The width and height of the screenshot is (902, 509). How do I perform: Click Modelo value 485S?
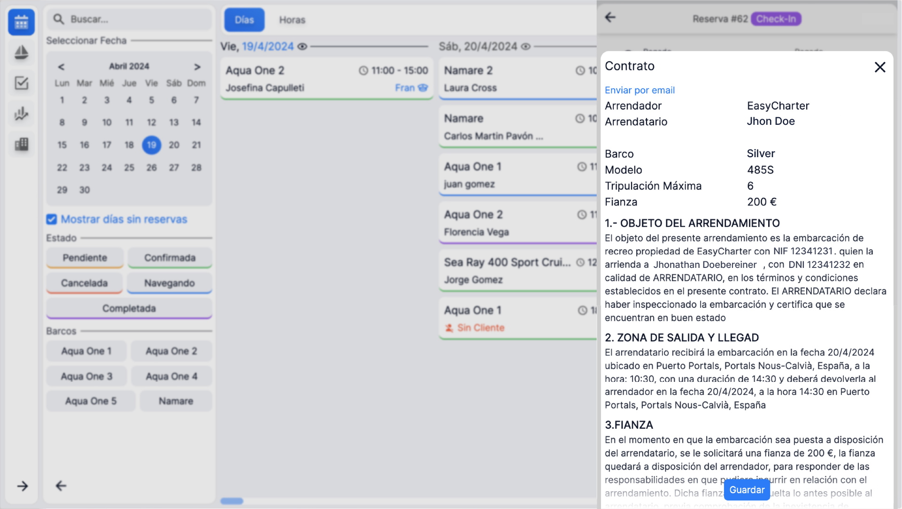point(760,170)
